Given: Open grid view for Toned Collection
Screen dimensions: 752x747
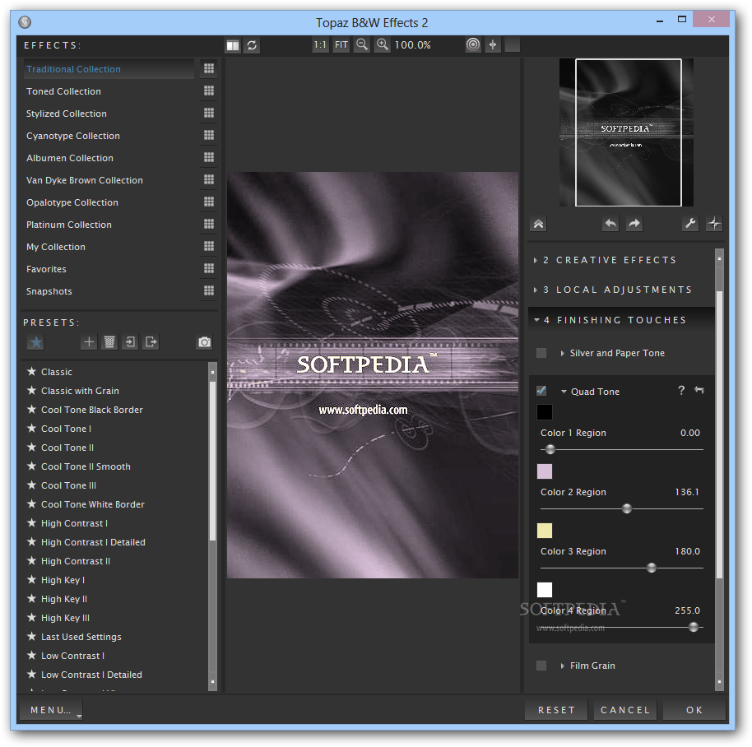Looking at the screenshot, I should [x=209, y=90].
